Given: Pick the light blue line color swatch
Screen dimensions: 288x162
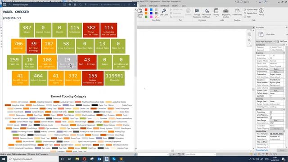Looking at the screenshot, I should click(151, 9).
